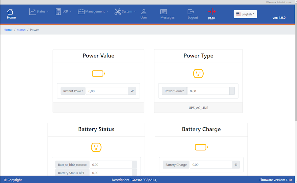Follow the status breadcrumb link
The height and width of the screenshot is (183, 297).
pos(21,30)
